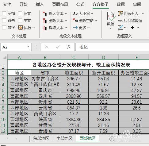Switch to the 数据 ribbon tab
Viewport: 149px width, 146px height.
click(121, 4)
